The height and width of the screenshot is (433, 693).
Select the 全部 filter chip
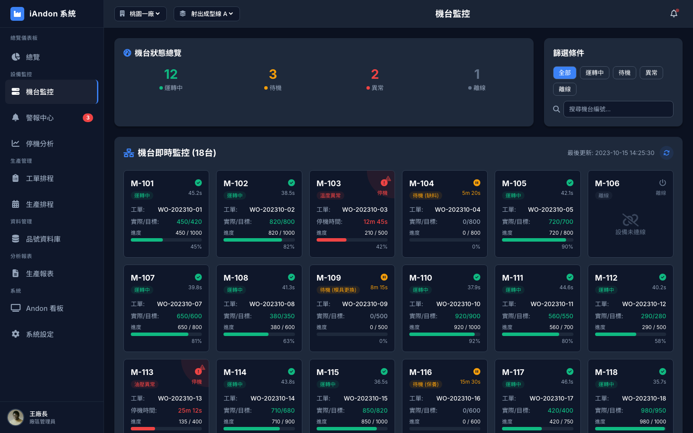(x=565, y=73)
